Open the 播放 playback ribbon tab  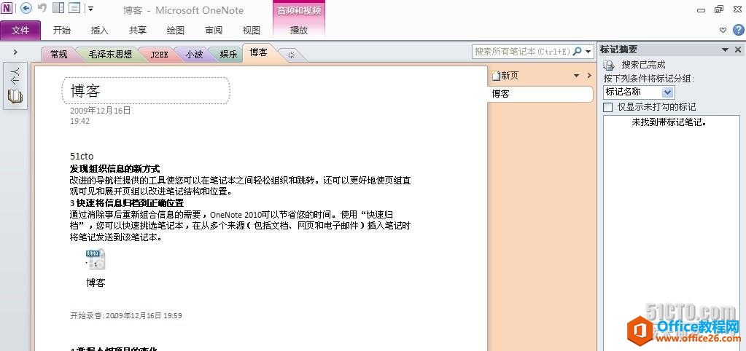[x=299, y=31]
